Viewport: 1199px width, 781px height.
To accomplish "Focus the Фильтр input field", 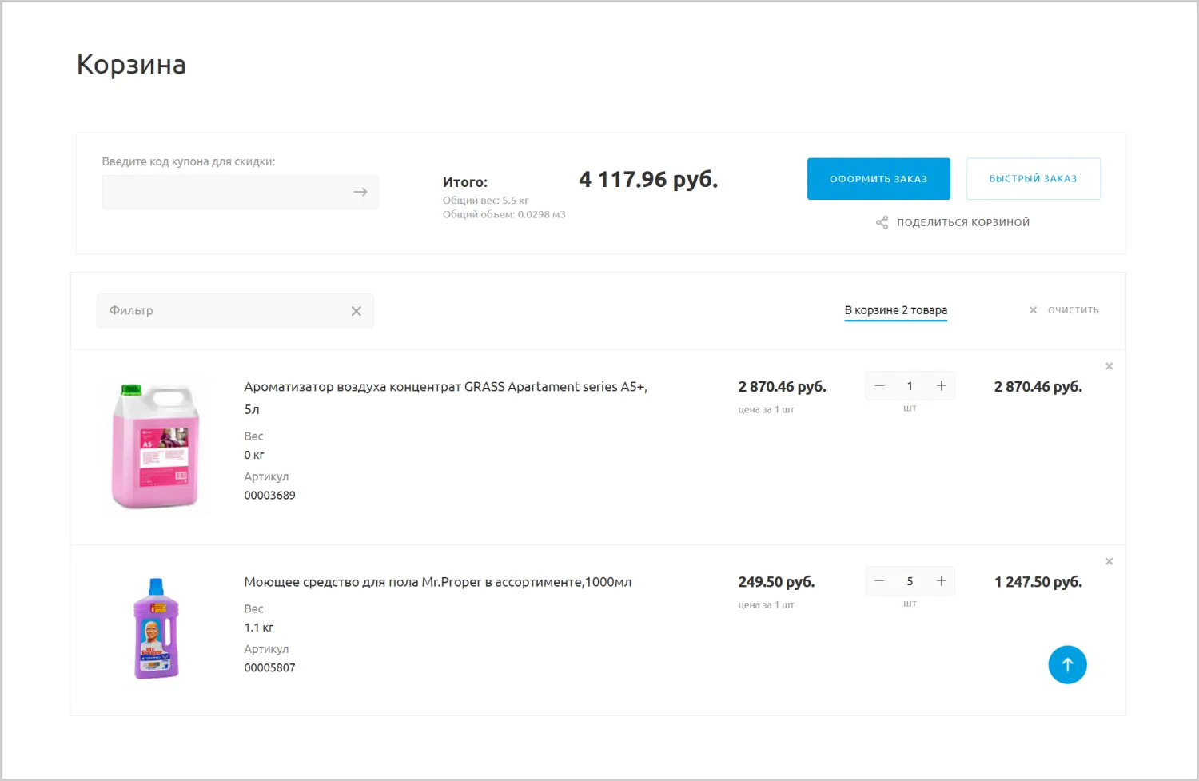I will pos(235,311).
